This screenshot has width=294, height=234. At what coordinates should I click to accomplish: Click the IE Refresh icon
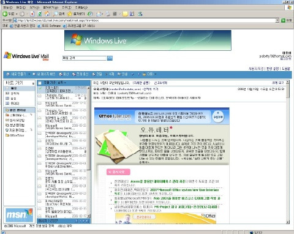(40, 14)
